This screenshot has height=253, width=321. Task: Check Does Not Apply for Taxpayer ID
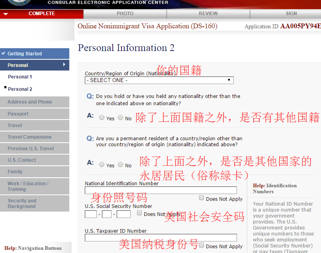click(202, 245)
